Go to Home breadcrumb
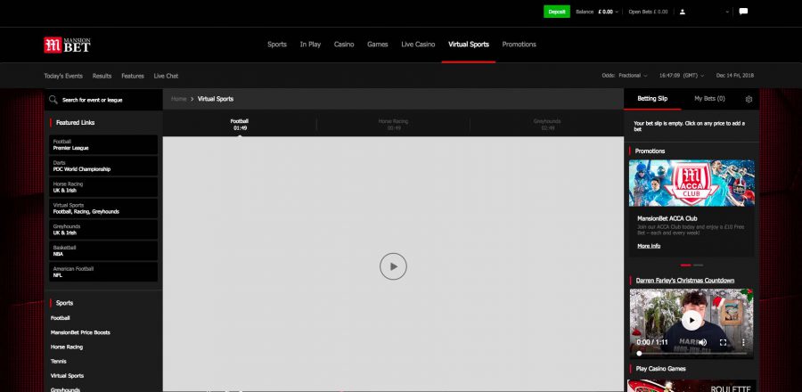 178,99
